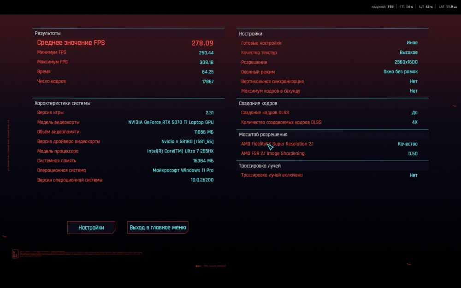This screenshot has width=461, height=288.
Task: Click the Максимум FPS label
Action: tap(53, 62)
